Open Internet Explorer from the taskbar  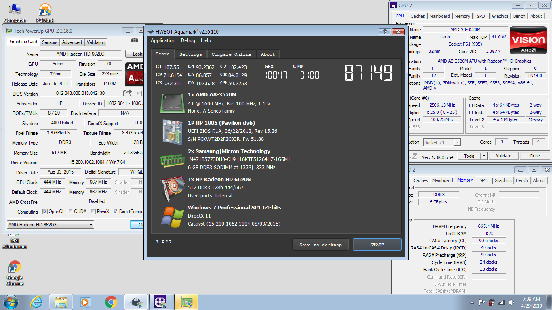(36, 302)
